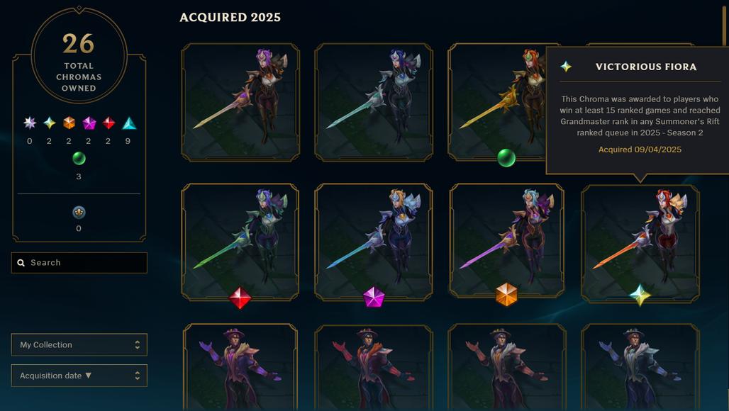Click the red ruby gem icon in the sidebar
Image resolution: width=729 pixels, height=411 pixels.
pos(108,123)
